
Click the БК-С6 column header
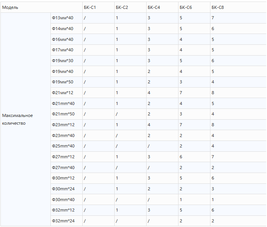[186, 8]
